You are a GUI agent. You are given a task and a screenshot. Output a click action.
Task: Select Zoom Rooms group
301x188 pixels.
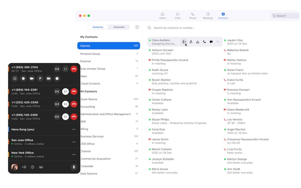coord(110,99)
